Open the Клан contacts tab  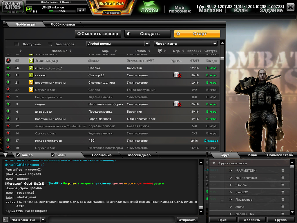coord(253,155)
